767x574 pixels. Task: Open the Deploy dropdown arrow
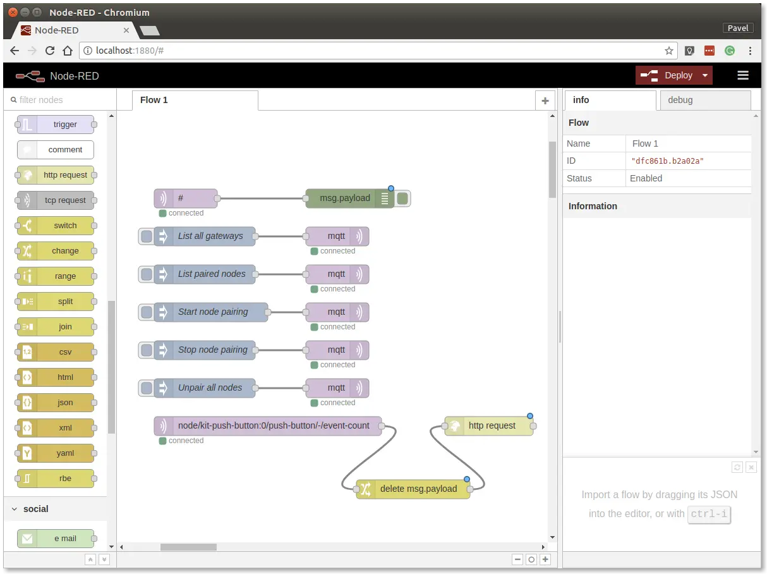click(x=705, y=75)
